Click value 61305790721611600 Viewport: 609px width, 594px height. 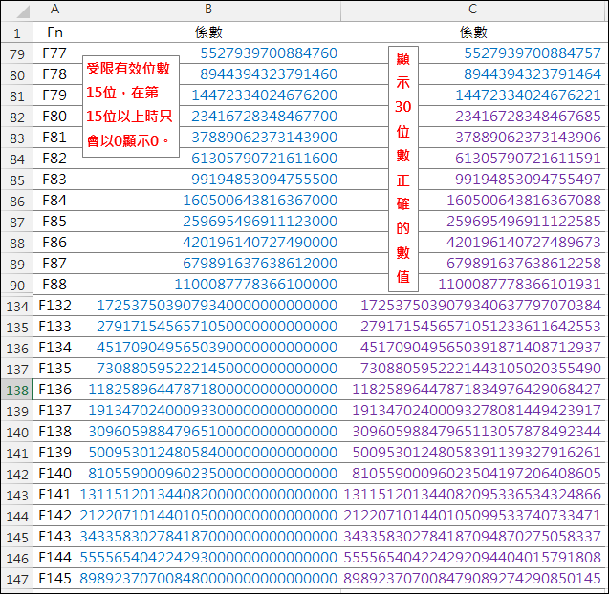click(x=264, y=158)
